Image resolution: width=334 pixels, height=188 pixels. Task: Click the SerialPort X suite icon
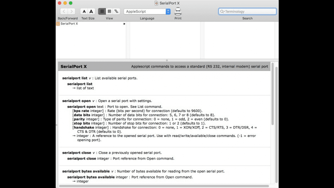point(58,24)
